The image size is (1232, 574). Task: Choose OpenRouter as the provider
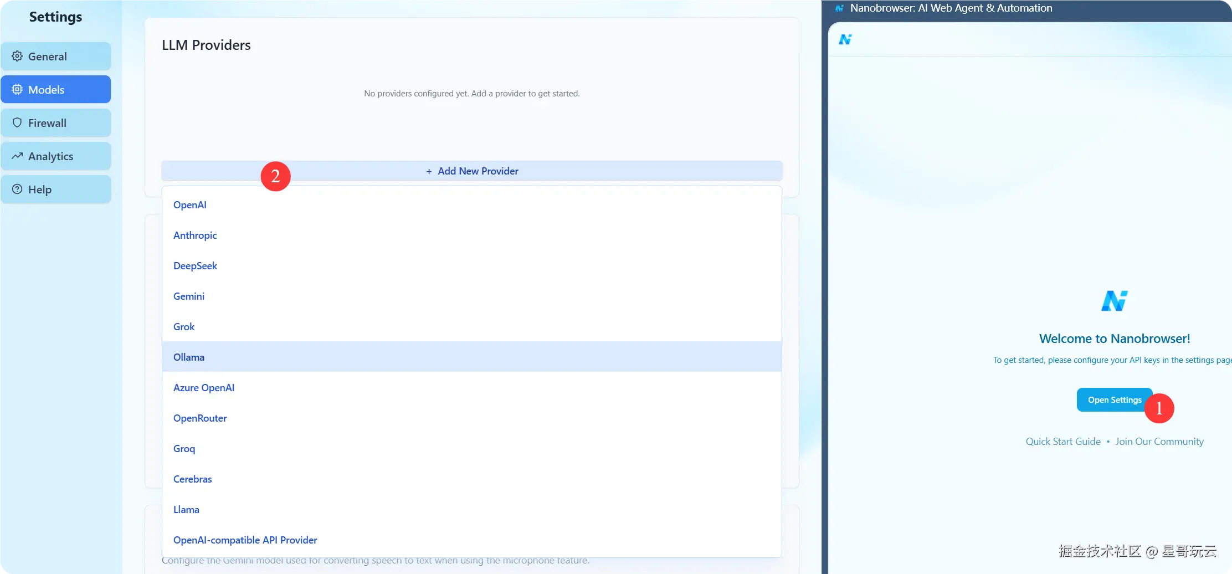click(x=472, y=418)
